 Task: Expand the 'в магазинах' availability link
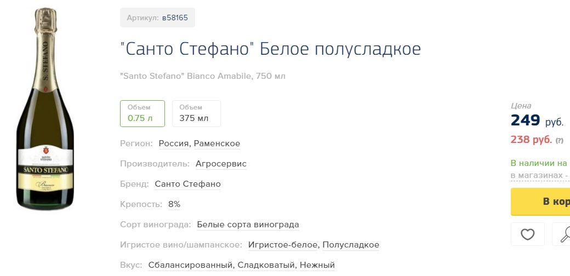(x=537, y=175)
